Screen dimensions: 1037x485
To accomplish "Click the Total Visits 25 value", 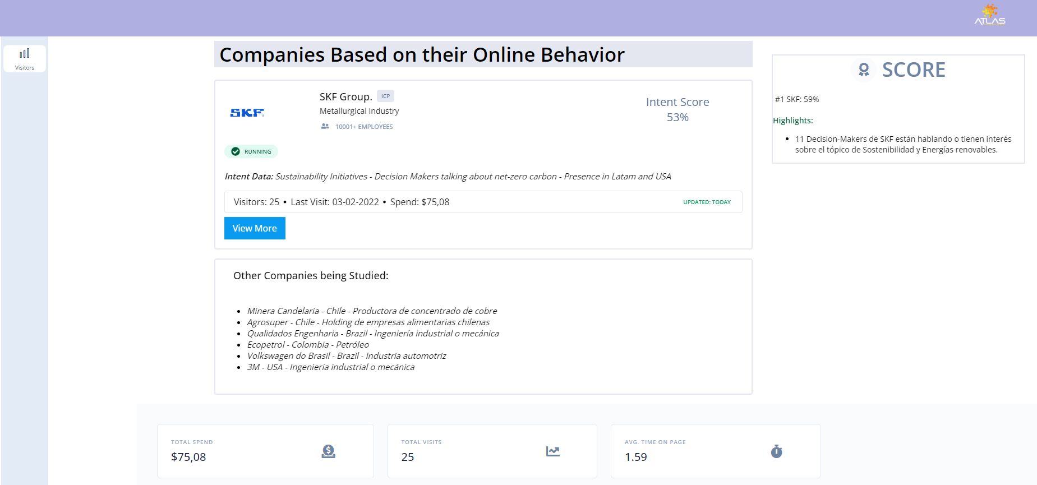I will [x=408, y=457].
